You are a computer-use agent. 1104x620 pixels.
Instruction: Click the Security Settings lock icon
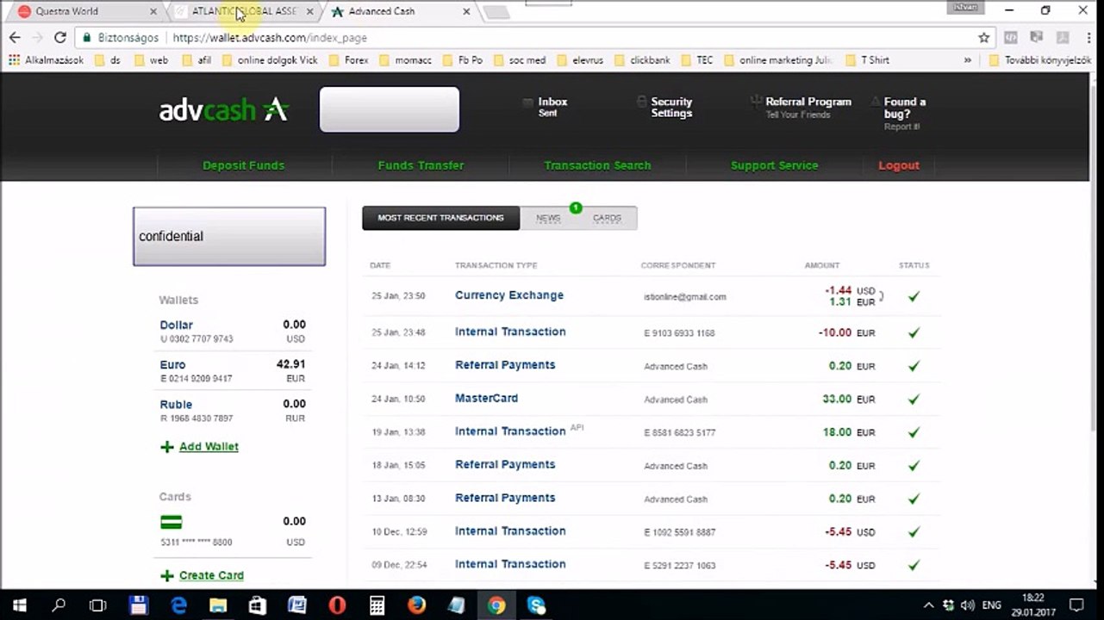641,102
